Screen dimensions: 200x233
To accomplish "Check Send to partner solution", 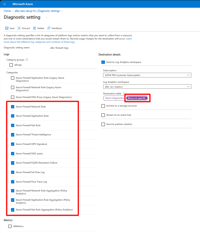I will 103,124.
